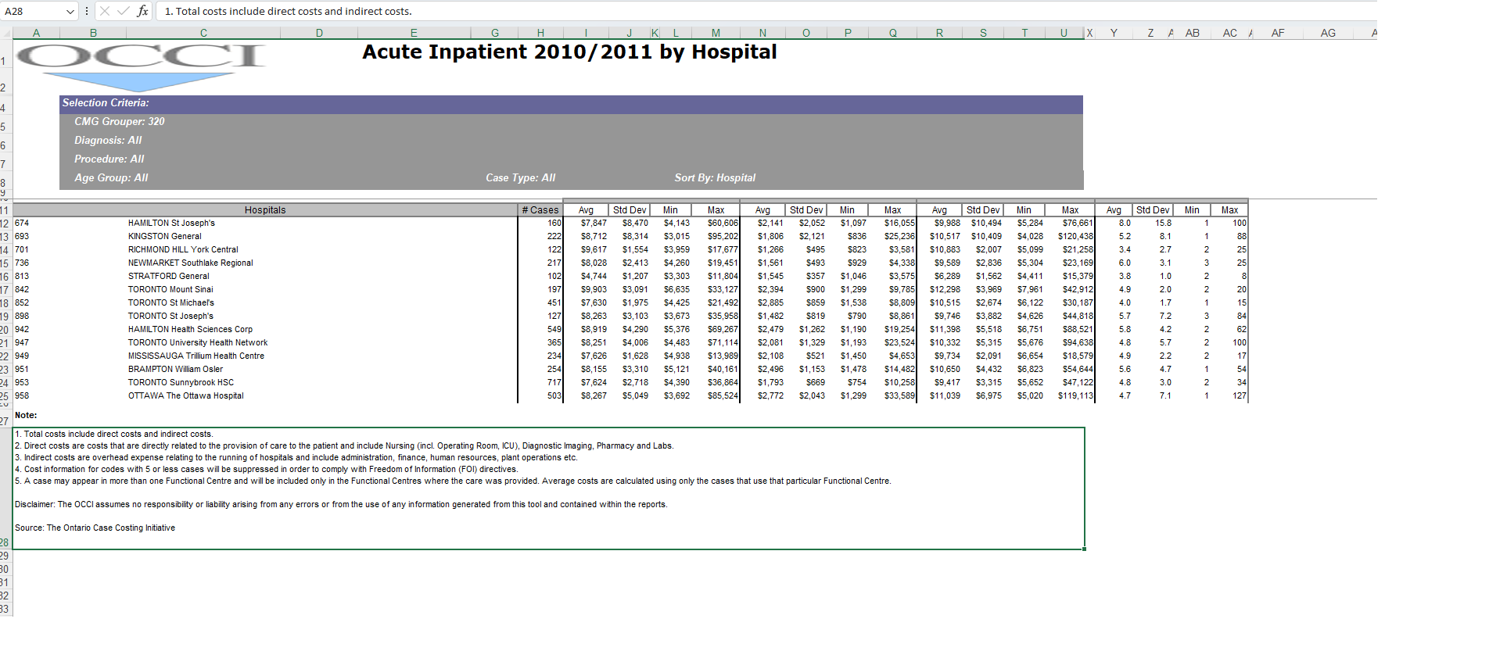The width and height of the screenshot is (1489, 669).
Task: Click hospital code cell '842'
Action: click(22, 290)
